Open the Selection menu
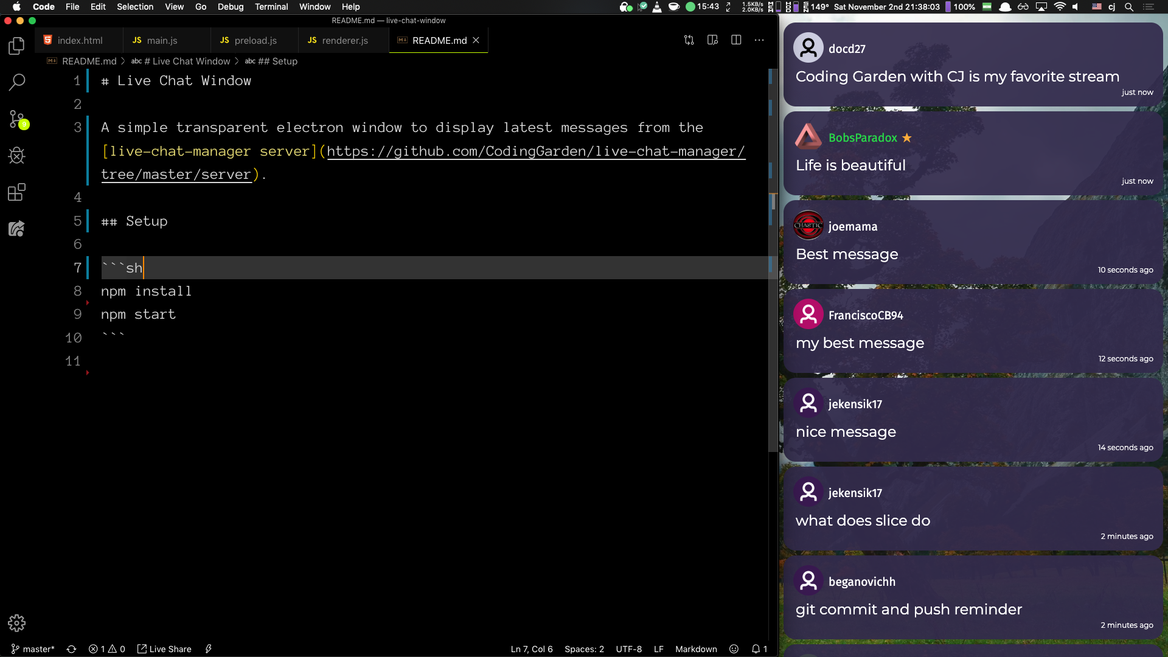 click(x=135, y=7)
